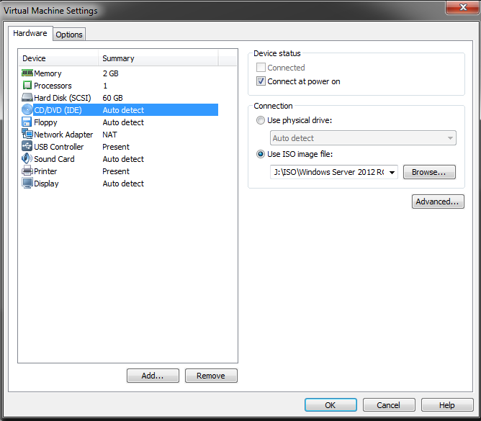Click Present summary for USB Controller
The height and width of the screenshot is (421, 481).
(116, 147)
